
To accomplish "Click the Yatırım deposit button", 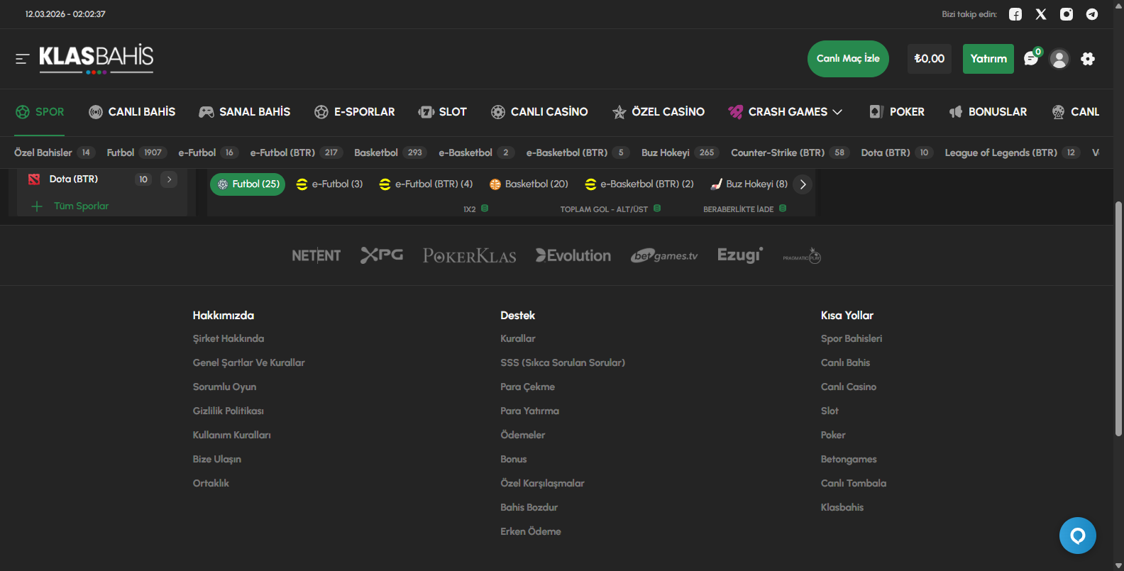I will (x=988, y=59).
